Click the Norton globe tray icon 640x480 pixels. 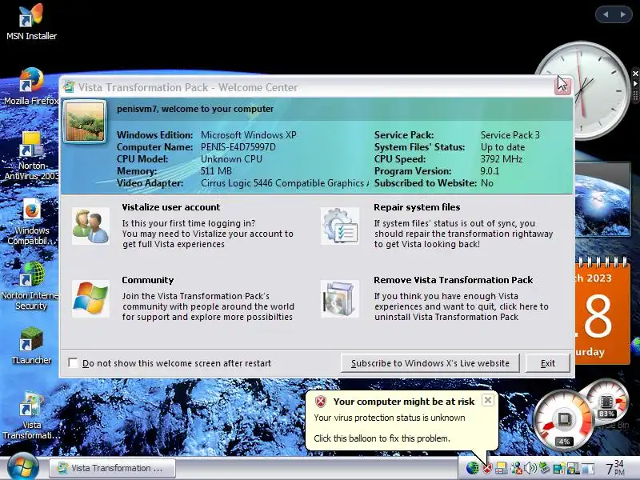click(x=472, y=468)
